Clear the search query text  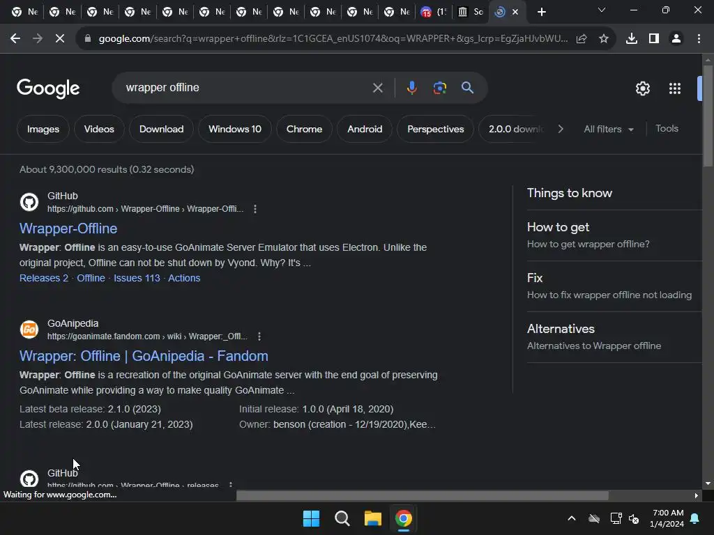[377, 88]
